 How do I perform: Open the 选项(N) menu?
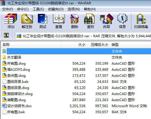[x=73, y=9]
